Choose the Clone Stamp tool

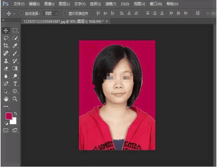[x=6, y=61]
